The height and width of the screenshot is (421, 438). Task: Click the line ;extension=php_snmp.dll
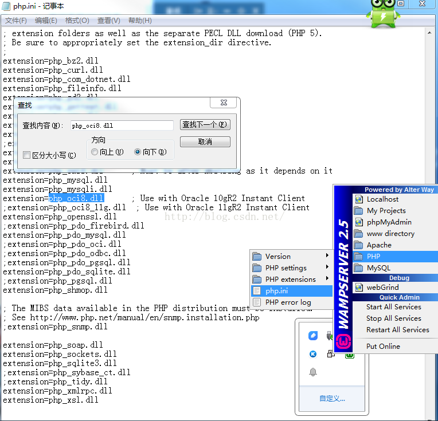coord(55,326)
